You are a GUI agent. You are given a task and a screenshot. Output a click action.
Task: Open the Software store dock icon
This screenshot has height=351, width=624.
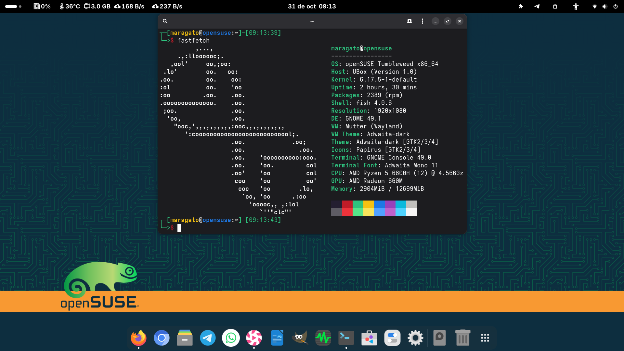coord(369,338)
